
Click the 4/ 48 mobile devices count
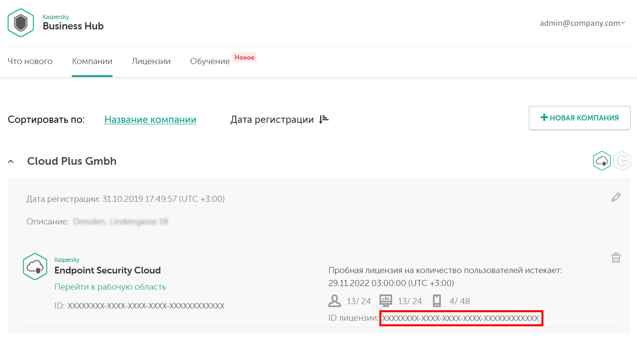460,301
